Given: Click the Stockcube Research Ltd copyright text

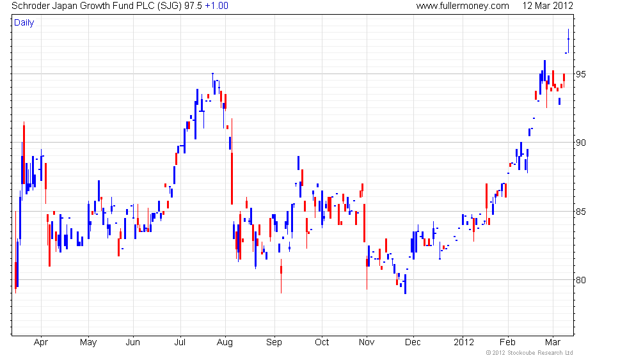Looking at the screenshot, I should coord(530,353).
